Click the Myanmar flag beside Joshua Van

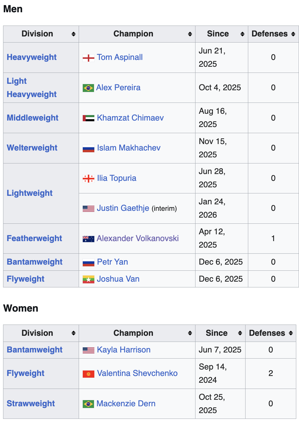[x=89, y=279]
